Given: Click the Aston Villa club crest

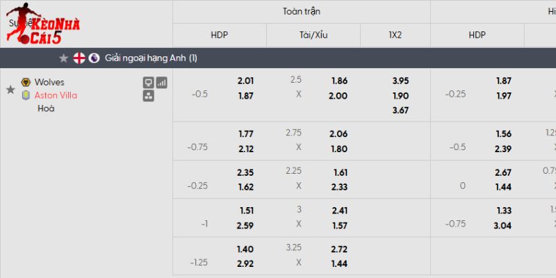Looking at the screenshot, I should point(26,95).
